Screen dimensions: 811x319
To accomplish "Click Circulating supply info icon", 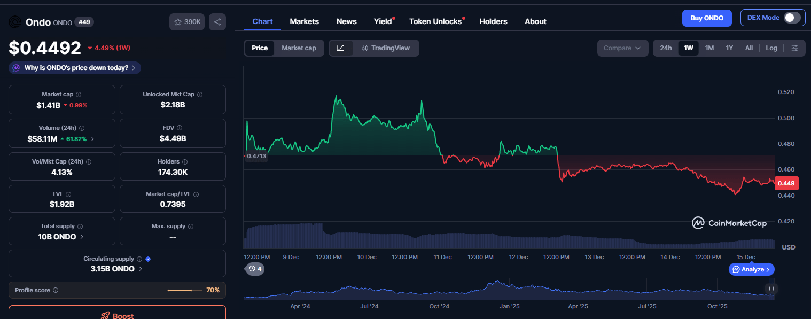I will tap(139, 259).
